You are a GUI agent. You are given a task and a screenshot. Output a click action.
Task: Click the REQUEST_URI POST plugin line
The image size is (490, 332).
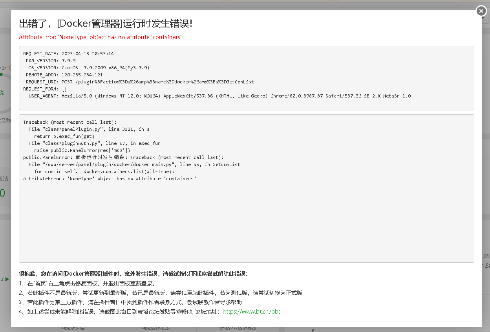pos(140,82)
